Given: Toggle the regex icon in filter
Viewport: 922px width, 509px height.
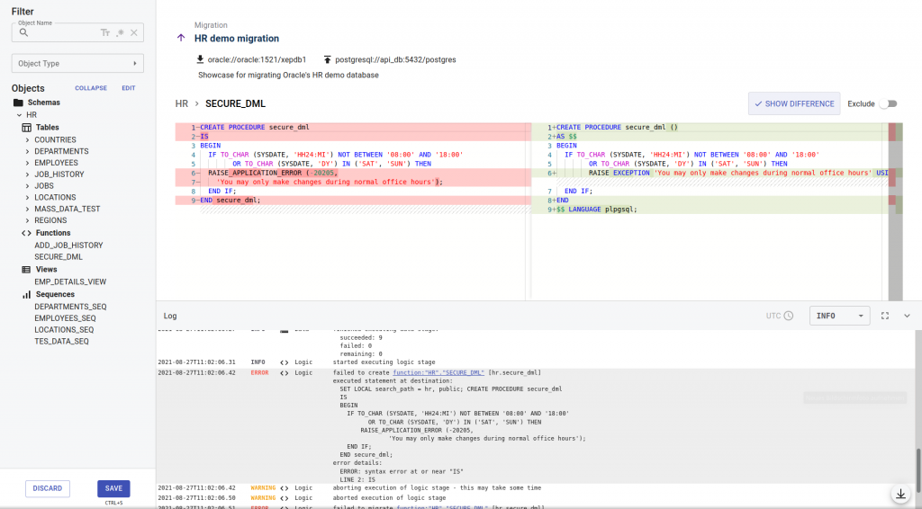Looking at the screenshot, I should click(120, 33).
